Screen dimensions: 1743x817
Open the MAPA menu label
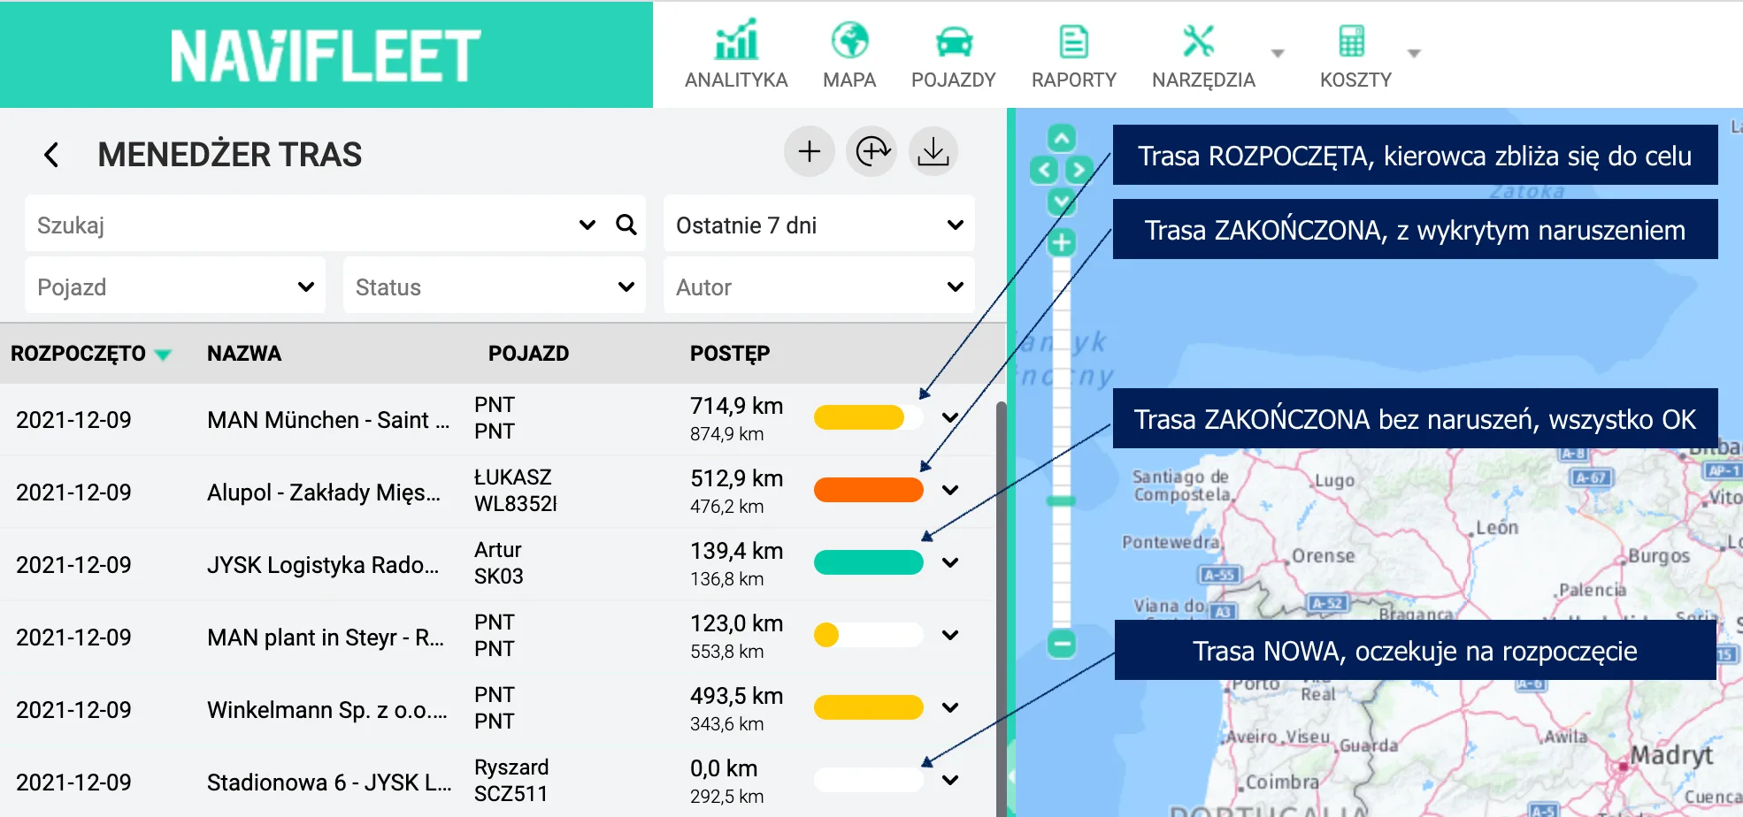click(x=849, y=80)
